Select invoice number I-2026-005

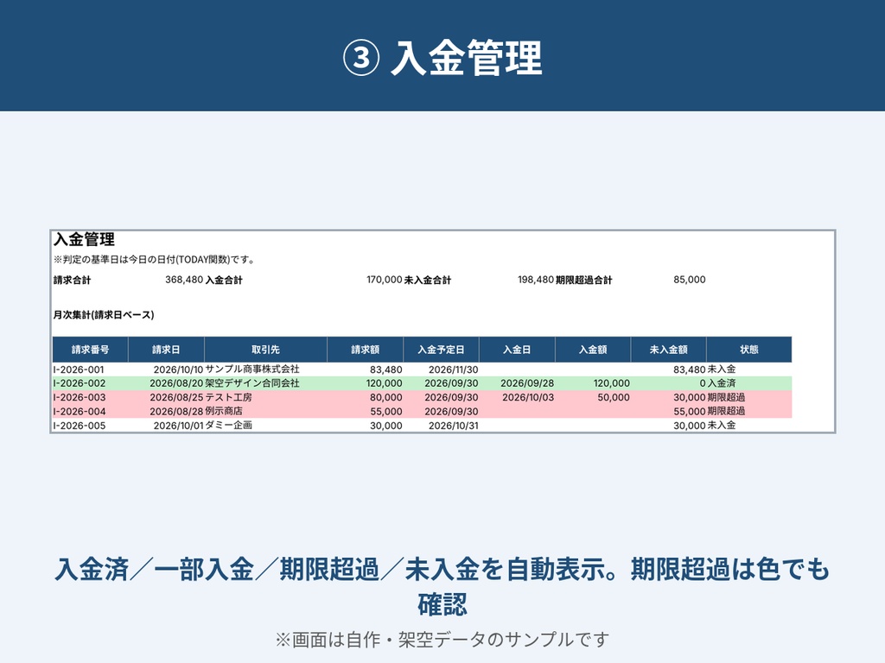point(79,426)
